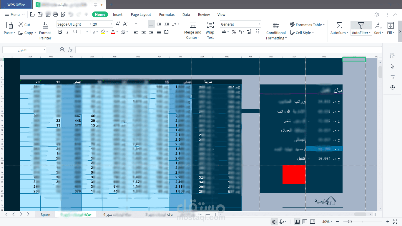The height and width of the screenshot is (226, 402).
Task: Open the Formulas tab
Action: coord(167,14)
